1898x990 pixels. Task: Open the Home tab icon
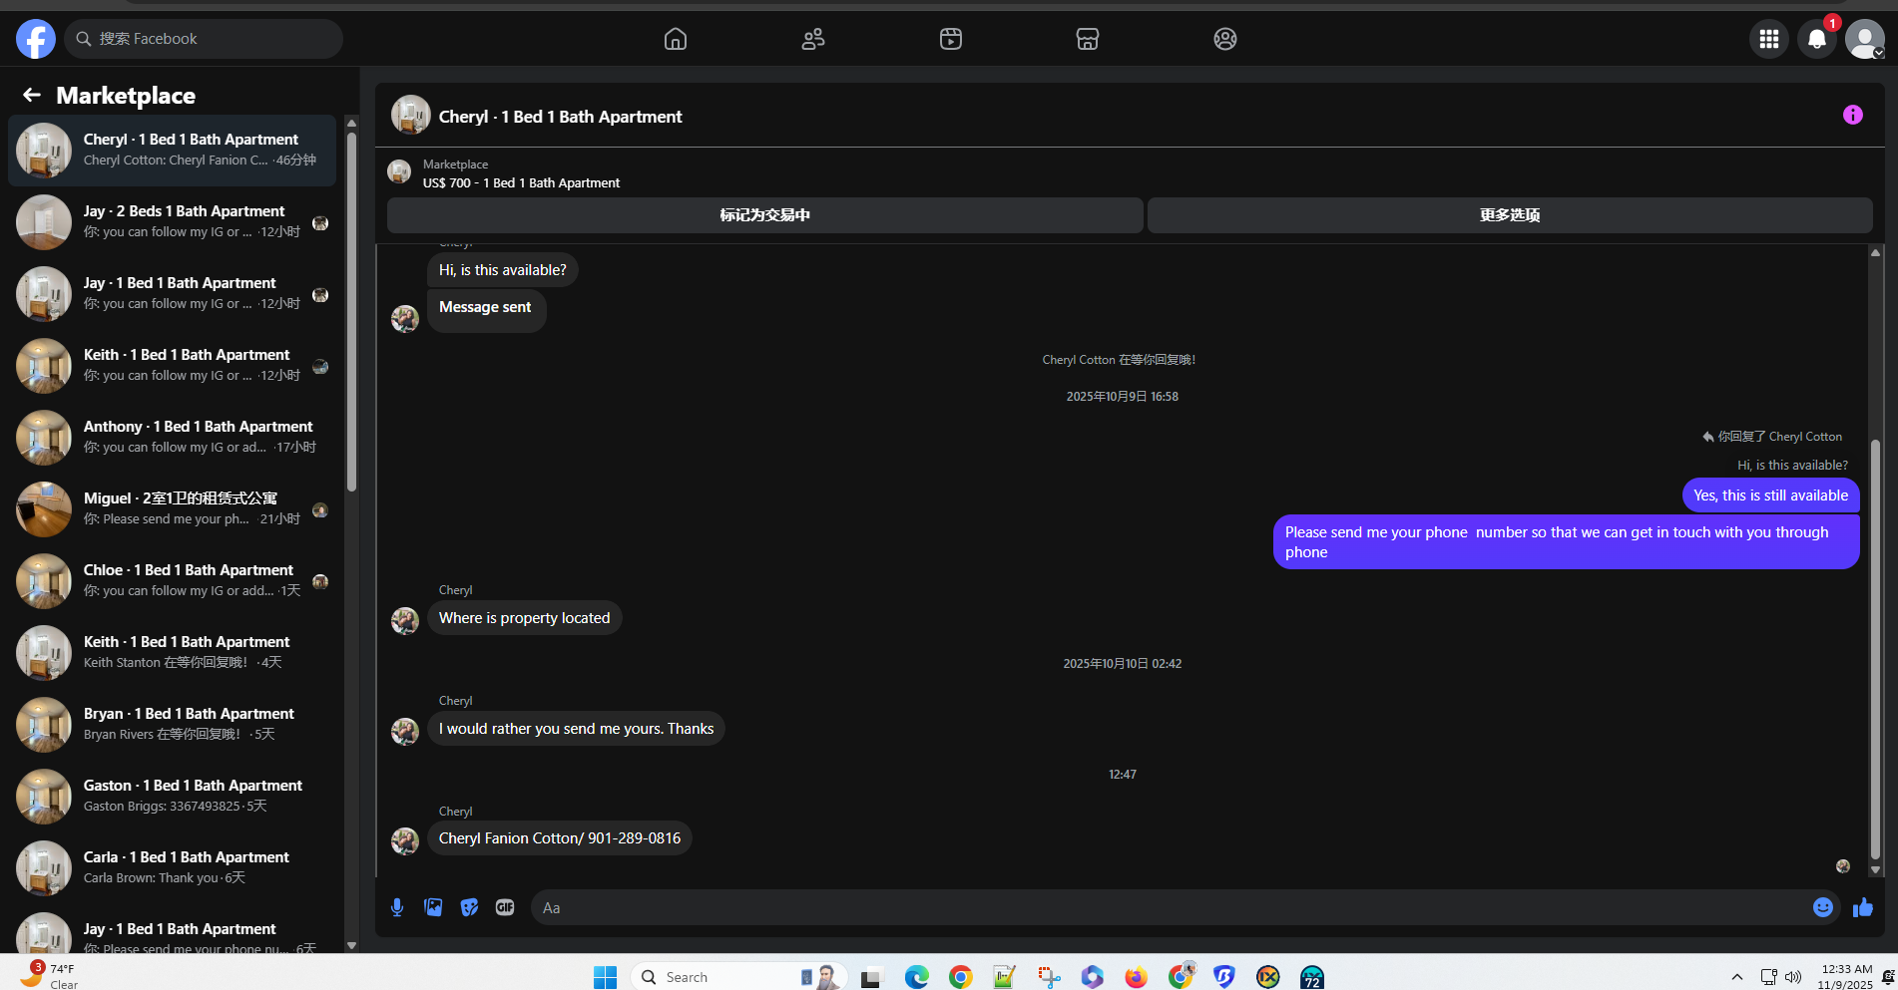pyautogui.click(x=676, y=39)
